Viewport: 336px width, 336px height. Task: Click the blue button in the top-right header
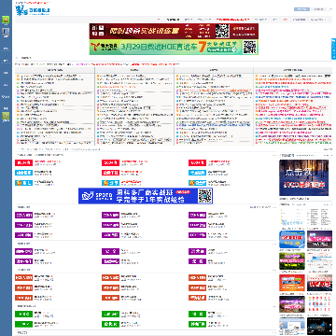(301, 9)
